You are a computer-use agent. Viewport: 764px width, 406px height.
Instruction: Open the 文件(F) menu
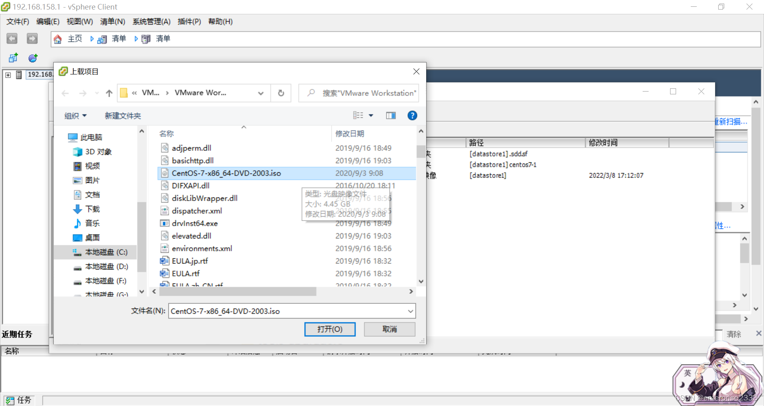tap(18, 21)
